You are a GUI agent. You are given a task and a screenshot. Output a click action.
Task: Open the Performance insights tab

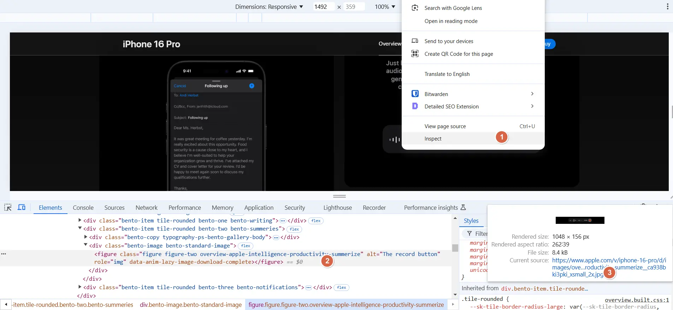[x=431, y=208]
